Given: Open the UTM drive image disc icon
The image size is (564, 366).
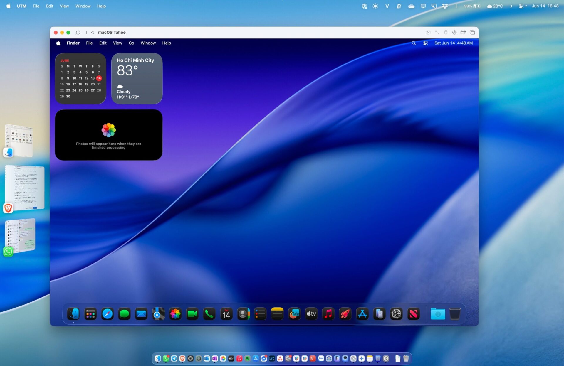Looking at the screenshot, I should click(454, 32).
